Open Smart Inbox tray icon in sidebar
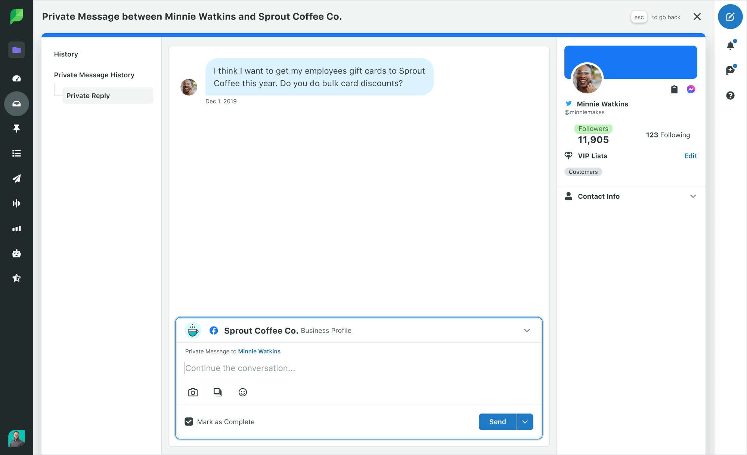Viewport: 747px width, 455px height. (x=16, y=104)
